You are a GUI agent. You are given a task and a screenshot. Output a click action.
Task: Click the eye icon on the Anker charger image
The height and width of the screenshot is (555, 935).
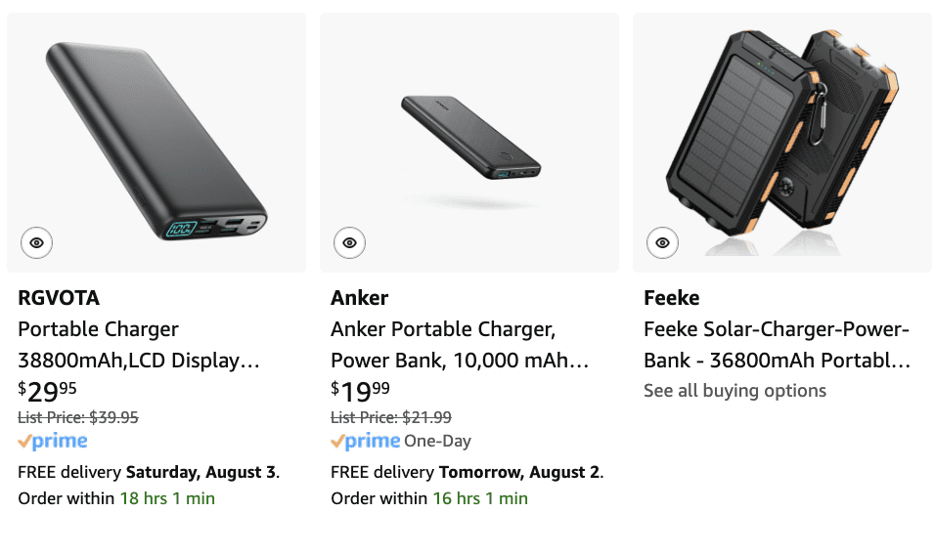pos(349,242)
